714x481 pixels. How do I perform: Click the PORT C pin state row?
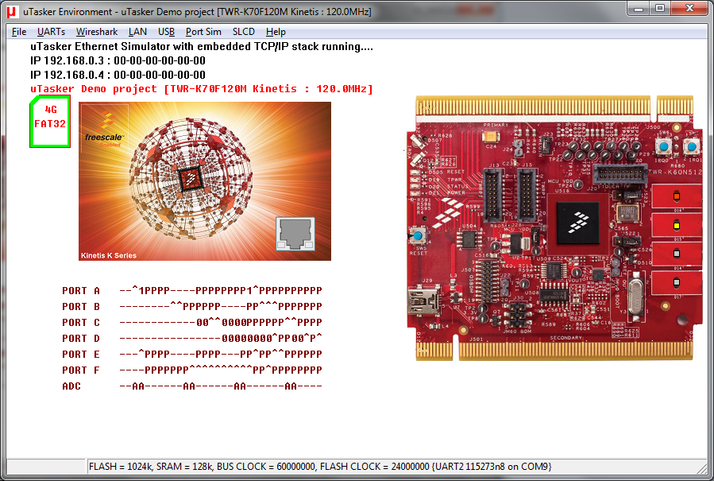tap(191, 322)
